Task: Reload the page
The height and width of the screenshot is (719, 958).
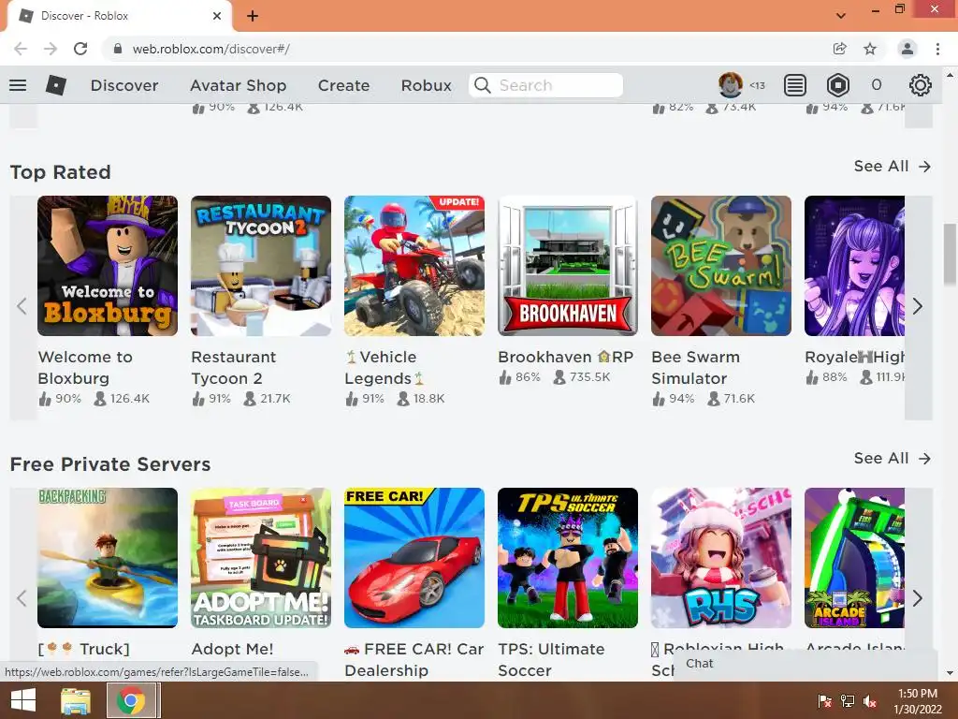Action: coord(80,49)
